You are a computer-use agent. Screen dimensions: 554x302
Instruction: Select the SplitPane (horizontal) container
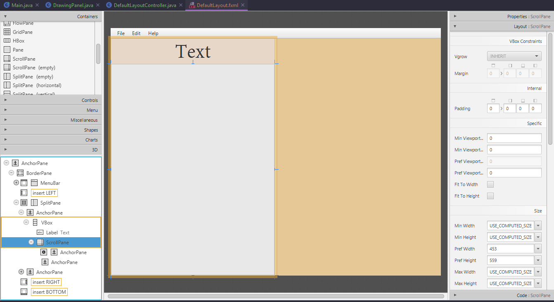click(40, 85)
